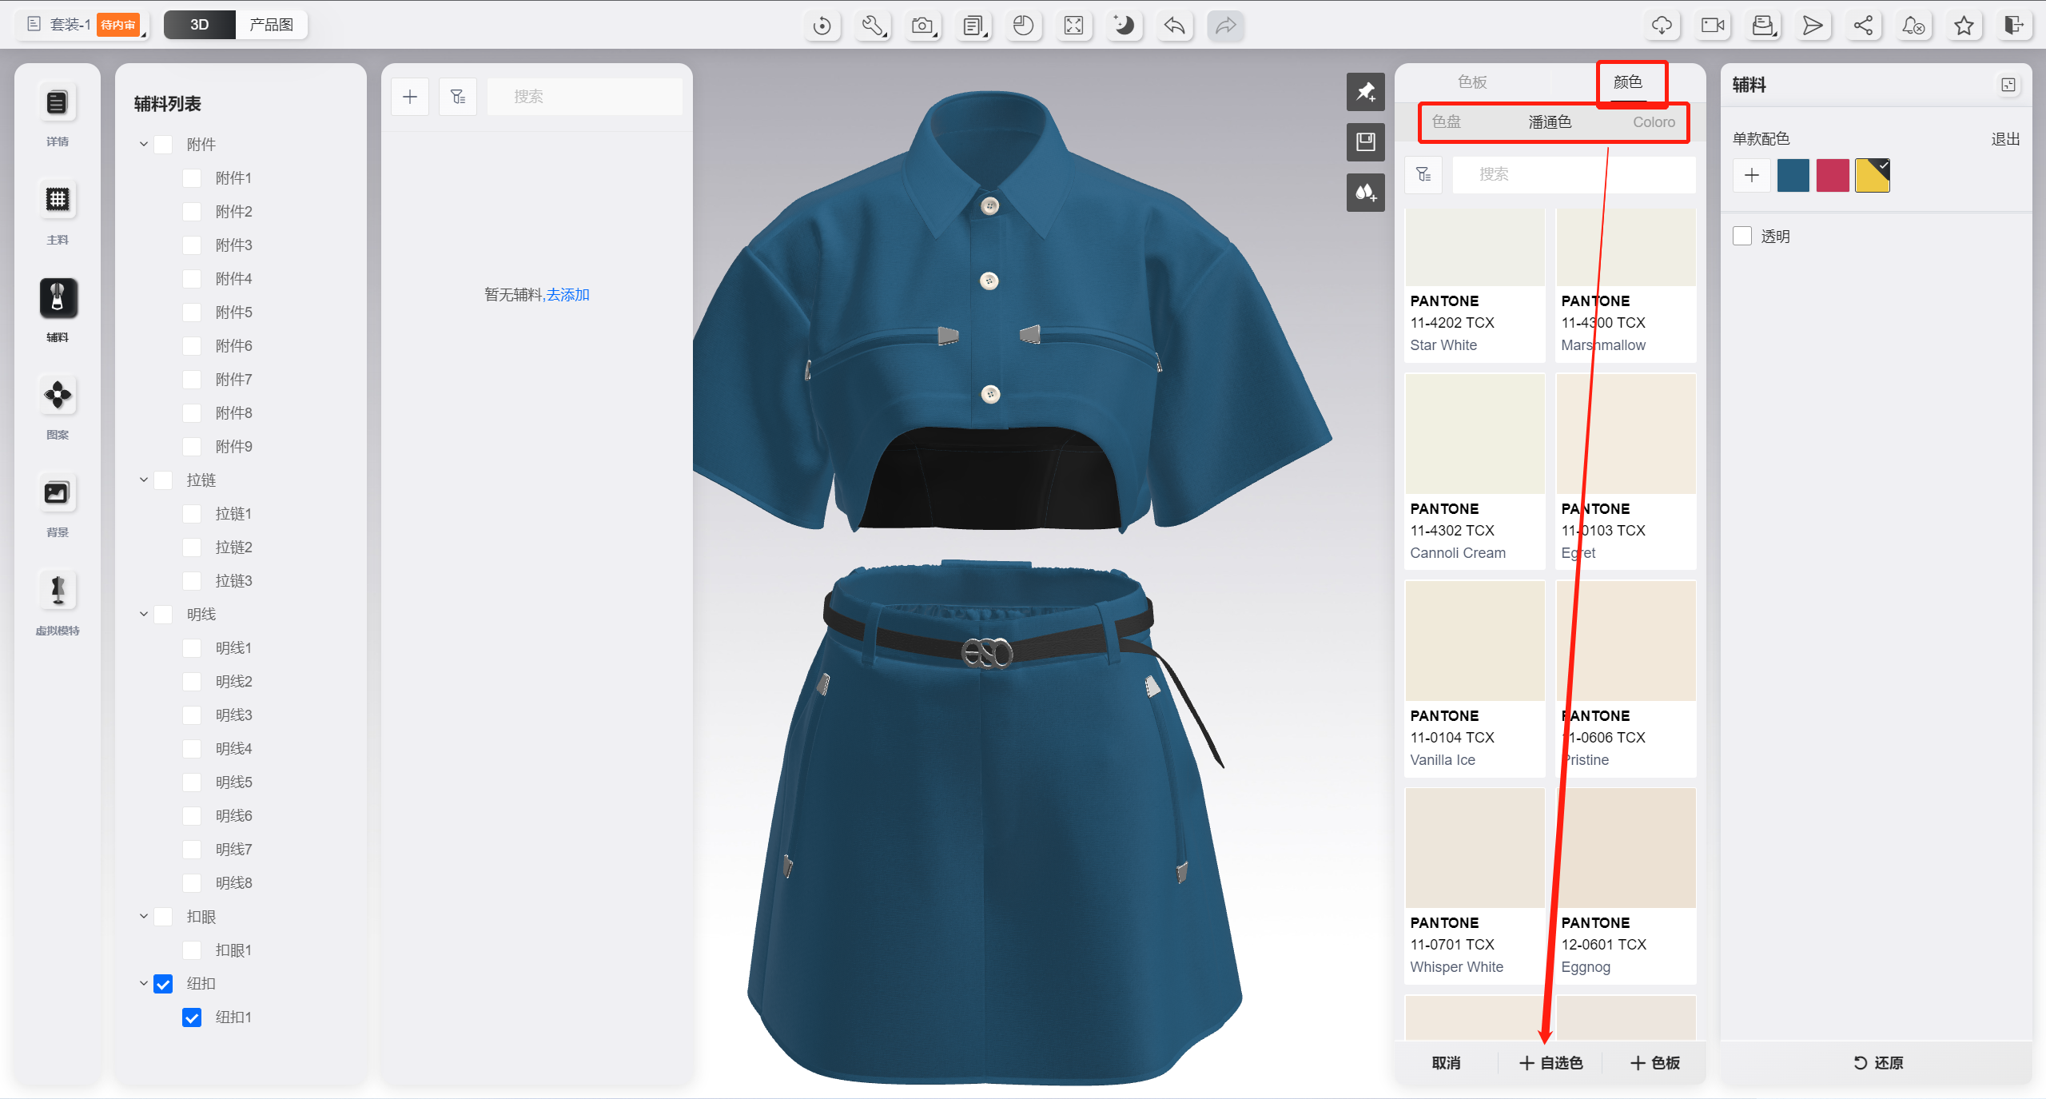The image size is (2046, 1099).
Task: Click the pin icon beside color panel
Action: [1365, 92]
